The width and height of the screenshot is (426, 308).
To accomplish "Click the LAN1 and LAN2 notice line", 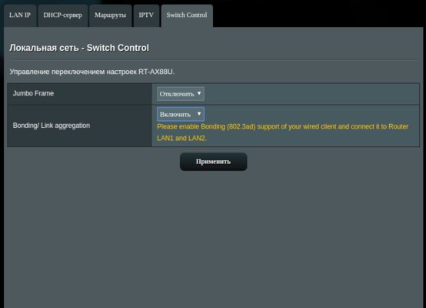I will pyautogui.click(x=181, y=139).
